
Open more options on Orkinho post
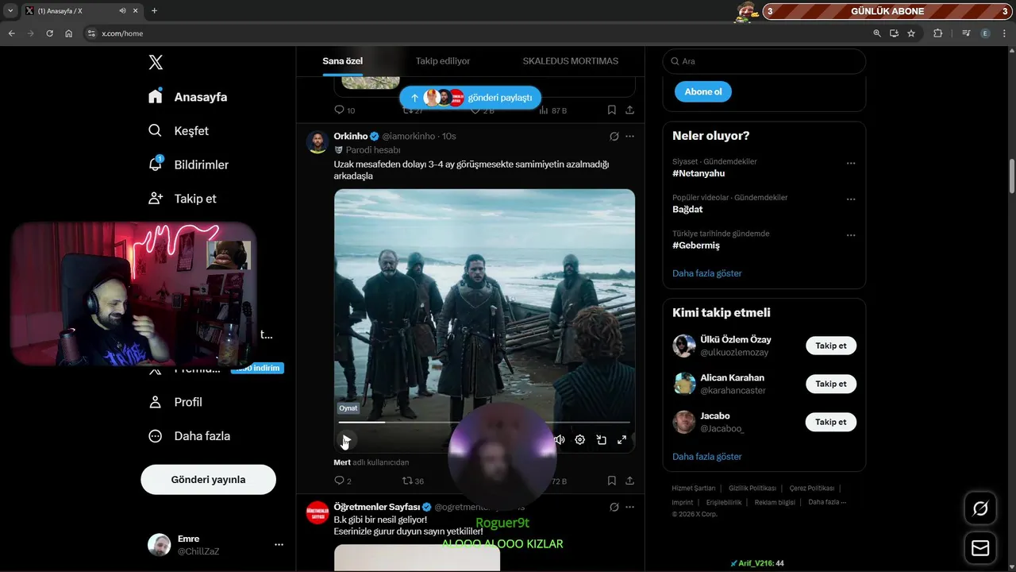coord(629,137)
